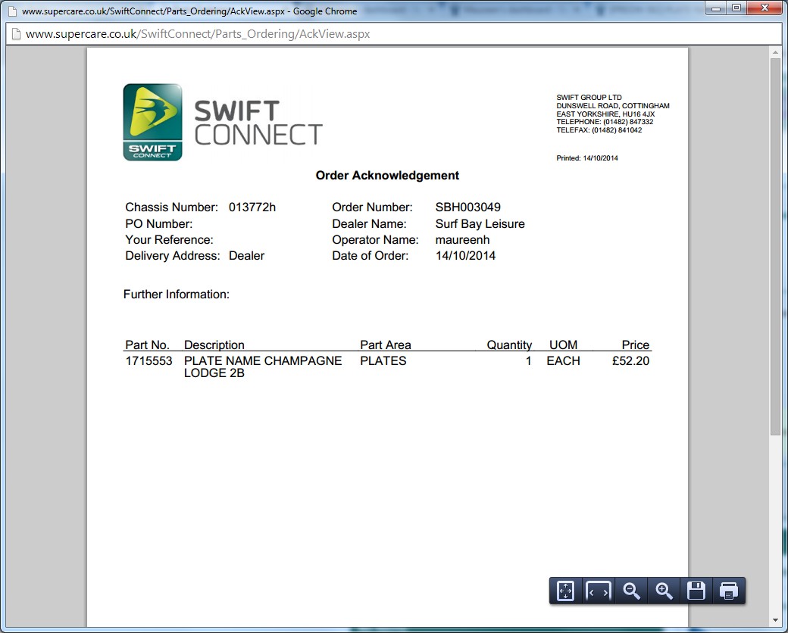The height and width of the screenshot is (633, 788).
Task: Click dealer name Surf Bay Leisure
Action: point(480,223)
